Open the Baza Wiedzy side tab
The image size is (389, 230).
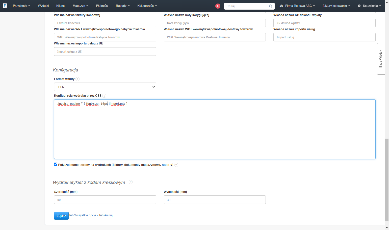(x=381, y=59)
